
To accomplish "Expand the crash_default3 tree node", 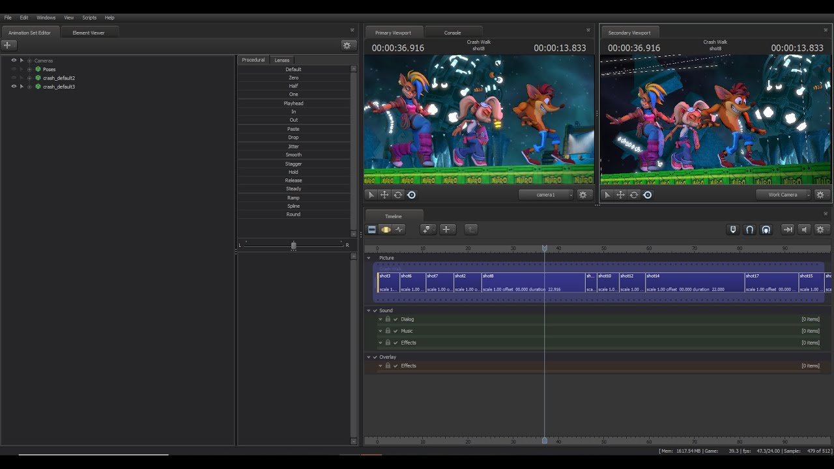I will 29,87.
